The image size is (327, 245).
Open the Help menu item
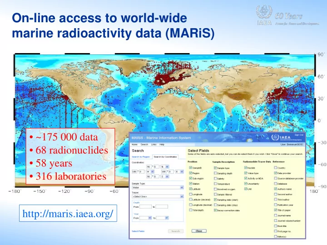[162, 144]
